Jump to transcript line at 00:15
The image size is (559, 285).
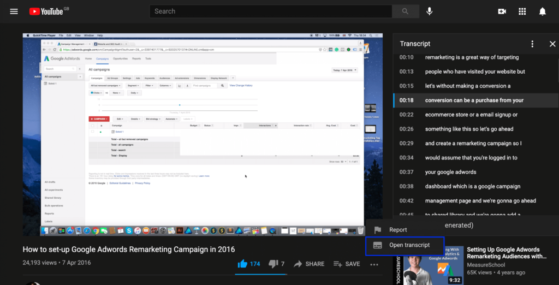coord(476,86)
